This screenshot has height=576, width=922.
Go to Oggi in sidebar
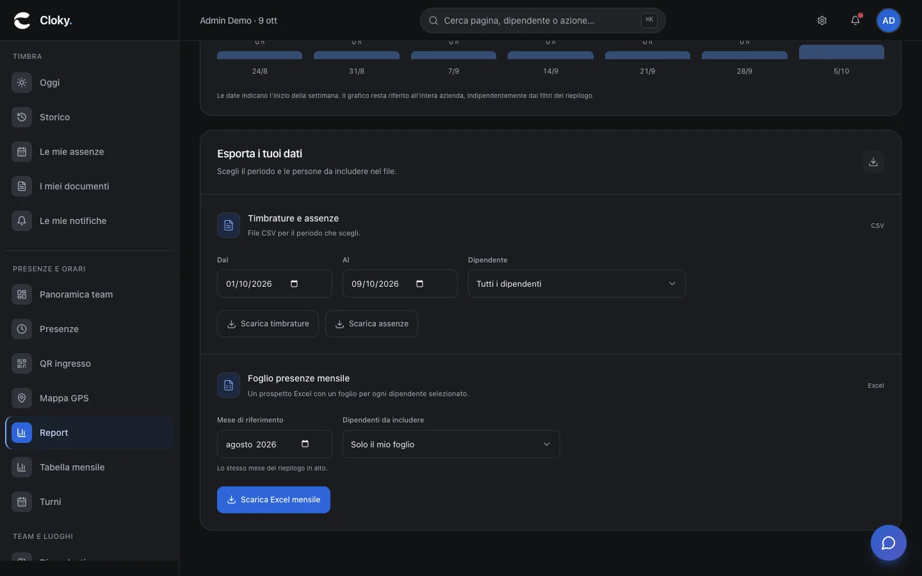(x=89, y=83)
